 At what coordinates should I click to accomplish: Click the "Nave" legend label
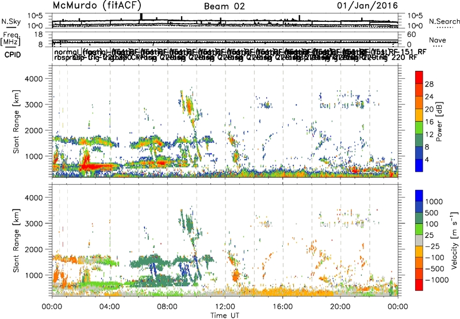pos(438,40)
